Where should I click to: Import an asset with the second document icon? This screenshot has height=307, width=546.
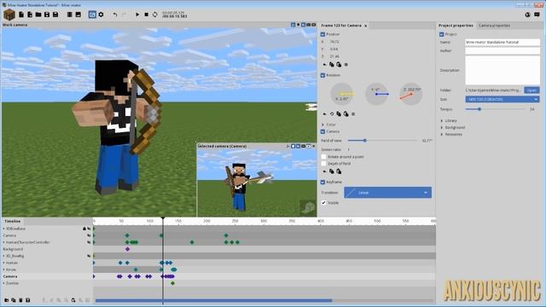click(x=30, y=14)
